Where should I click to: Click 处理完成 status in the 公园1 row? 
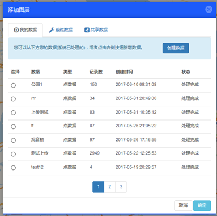tap(190, 85)
